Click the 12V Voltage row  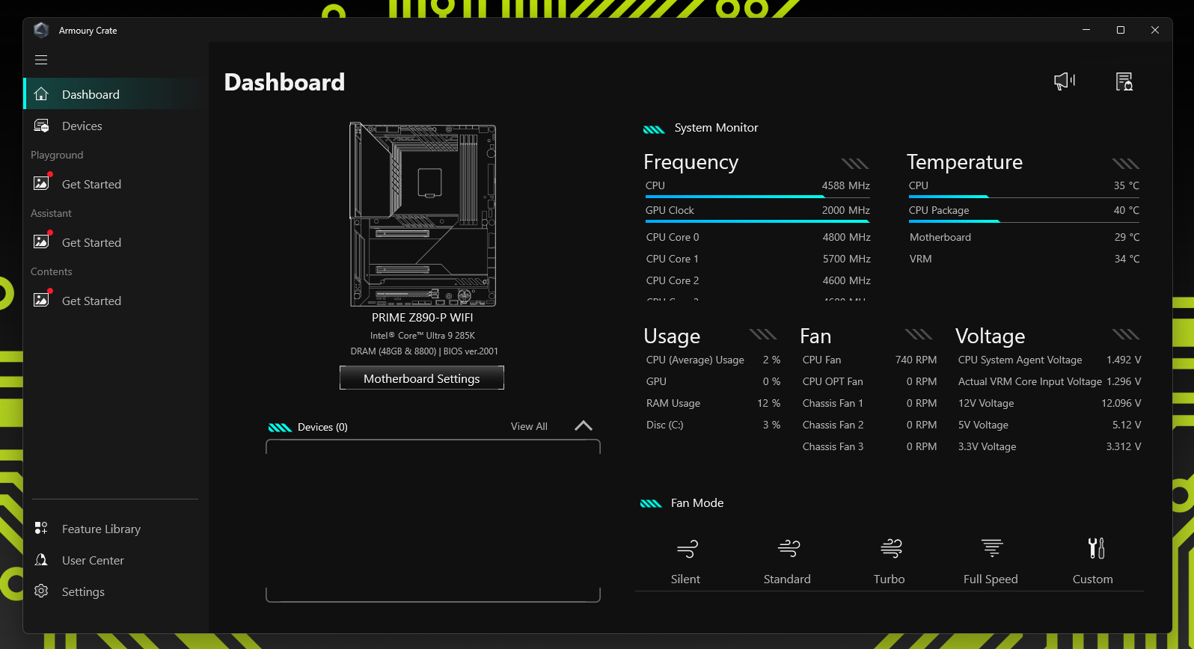tap(1050, 403)
